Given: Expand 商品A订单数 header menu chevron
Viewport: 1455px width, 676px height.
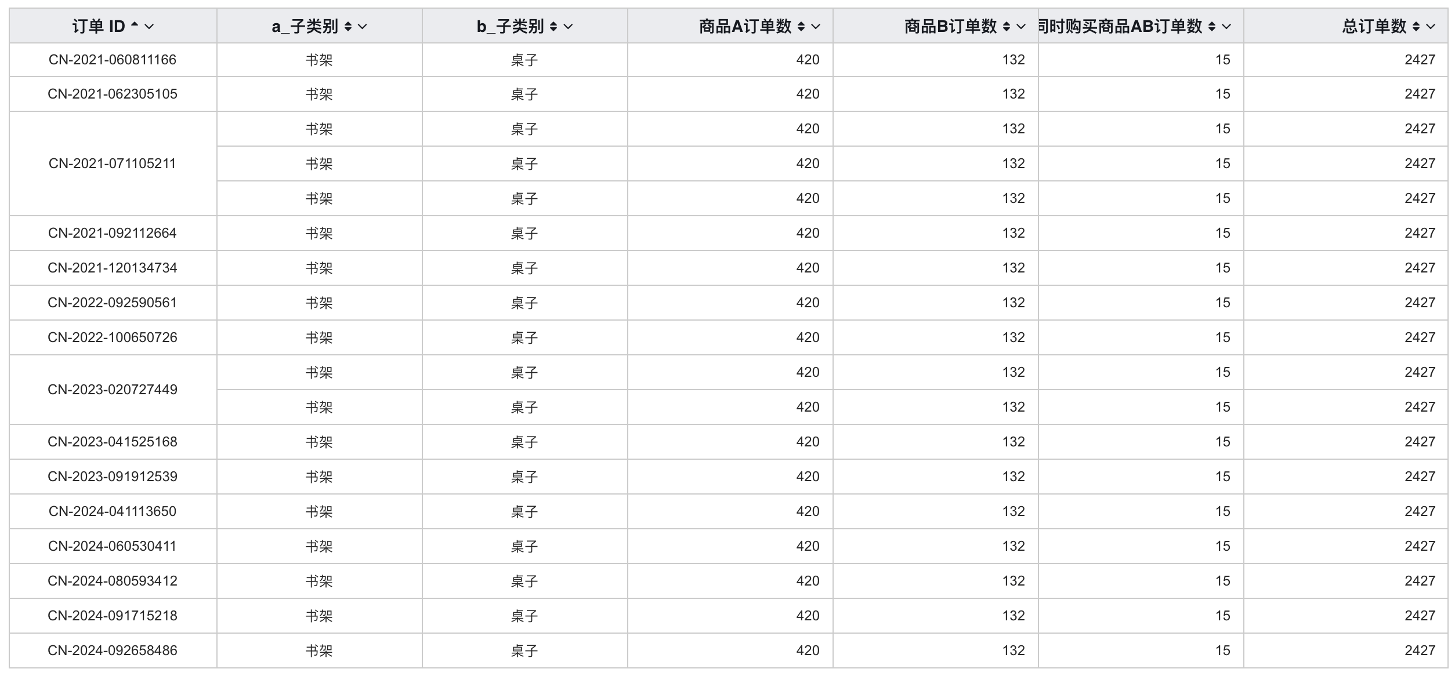Looking at the screenshot, I should coord(816,26).
